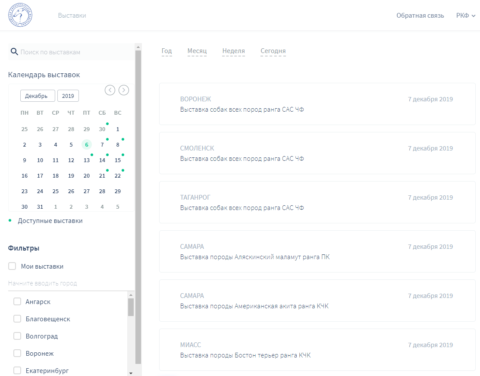Check the Ангарск city checkbox
Screen dimensions: 480x376
[x=17, y=302]
